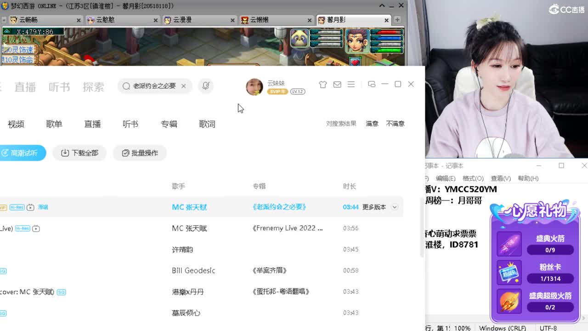Open album 《举案齐眉》 link
This screenshot has height=331, width=588.
point(270,271)
